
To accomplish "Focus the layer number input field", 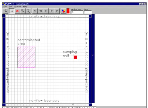I will pyautogui.click(x=88, y=12).
